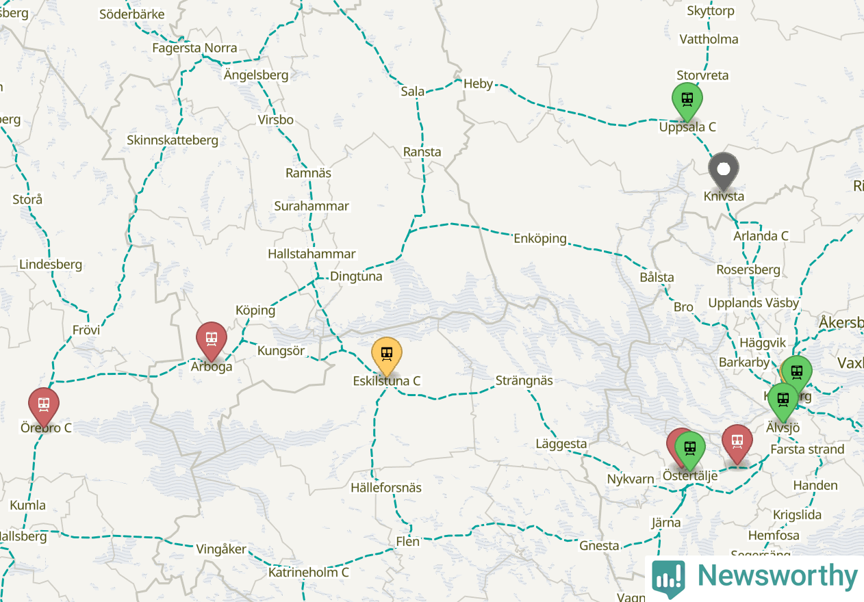
Task: Select the Hallstahammar place label
Action: click(312, 254)
